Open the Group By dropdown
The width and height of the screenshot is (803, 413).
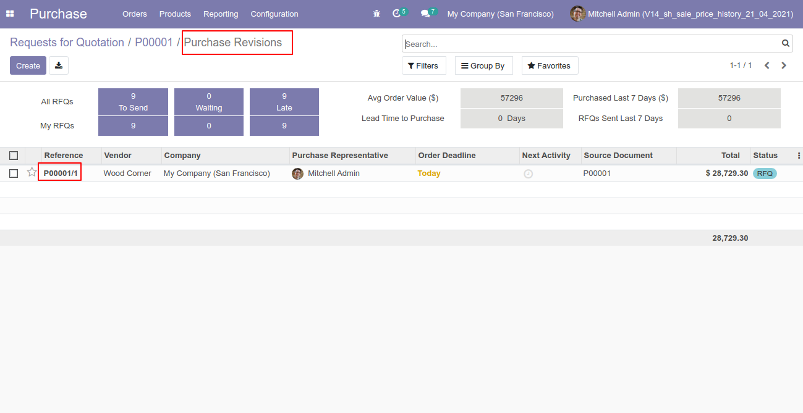point(484,65)
